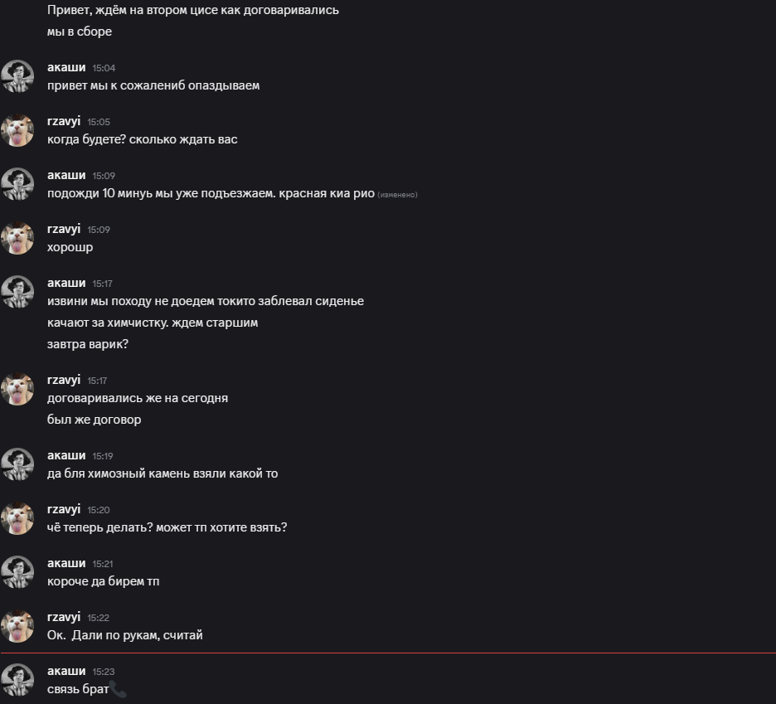Click the username акаши on the 15:23 message
The width and height of the screenshot is (776, 704).
(x=66, y=671)
